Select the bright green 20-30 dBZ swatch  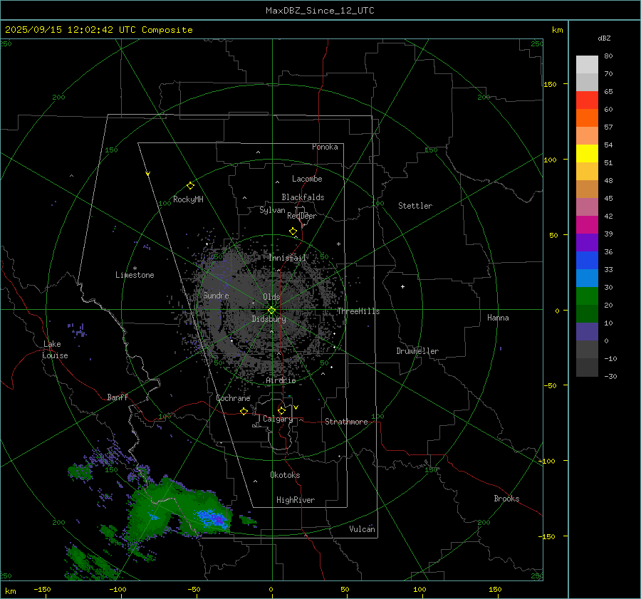(587, 296)
